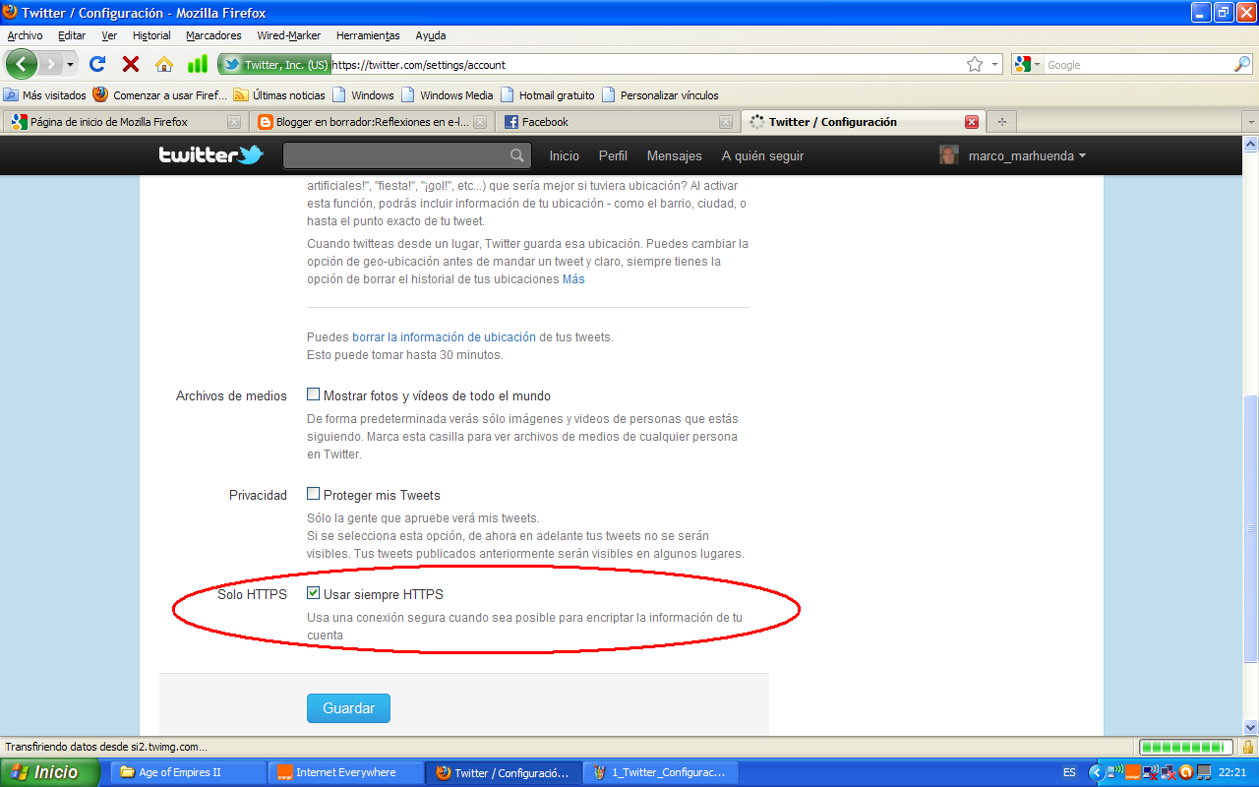Click the borrar la información de ubicación link
Screen dimensions: 1259x787
click(445, 336)
